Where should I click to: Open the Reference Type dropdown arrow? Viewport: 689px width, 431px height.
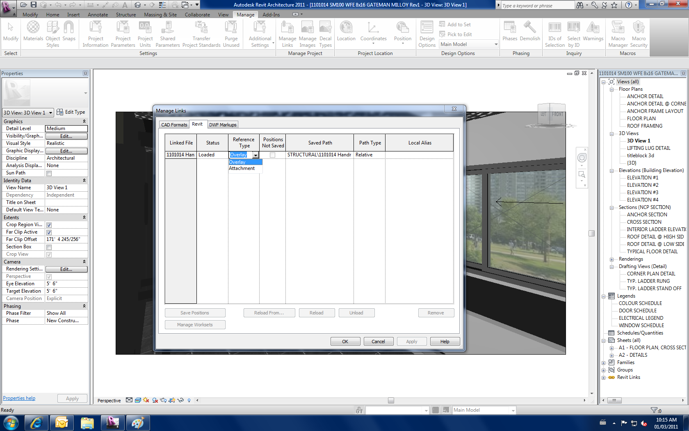tap(256, 155)
